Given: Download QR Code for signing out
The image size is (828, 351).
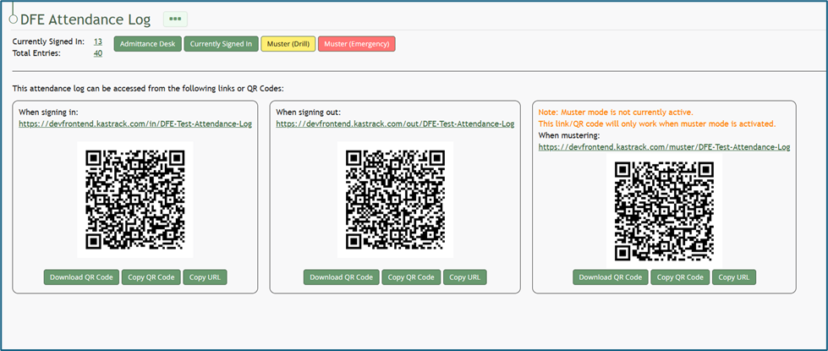Looking at the screenshot, I should pos(341,277).
